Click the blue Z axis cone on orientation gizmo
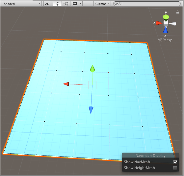This screenshot has width=184, height=176. [x=165, y=30]
